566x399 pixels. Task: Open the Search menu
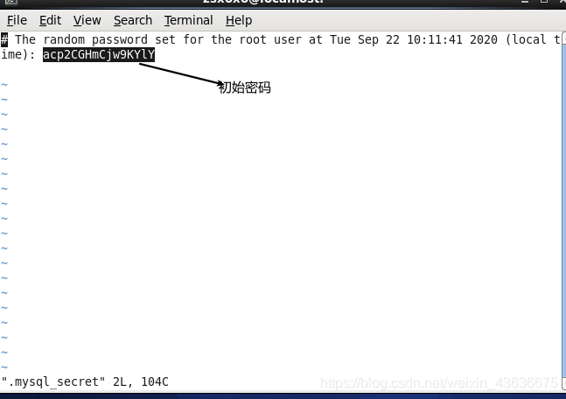pos(133,20)
